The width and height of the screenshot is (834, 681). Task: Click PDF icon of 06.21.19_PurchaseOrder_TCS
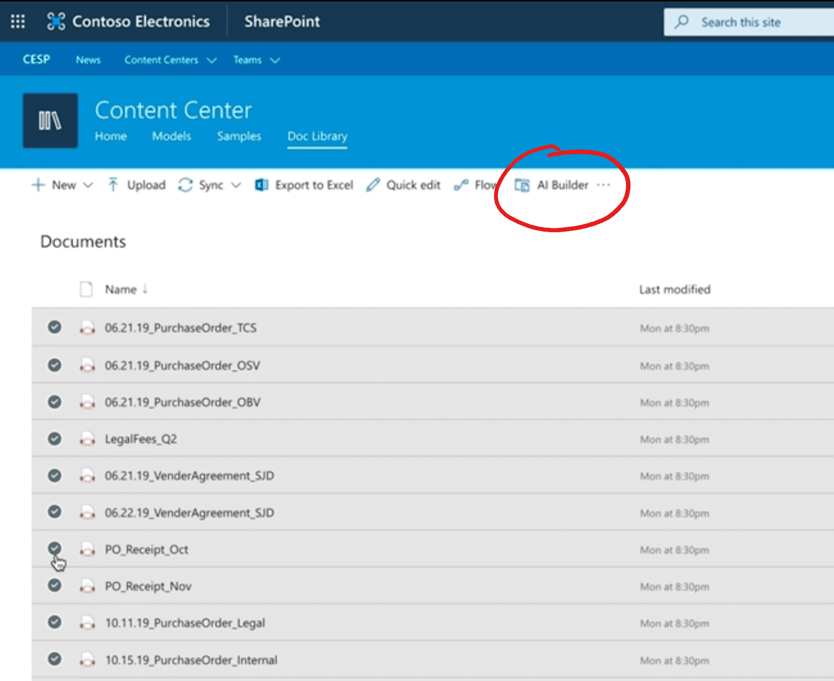coord(87,328)
